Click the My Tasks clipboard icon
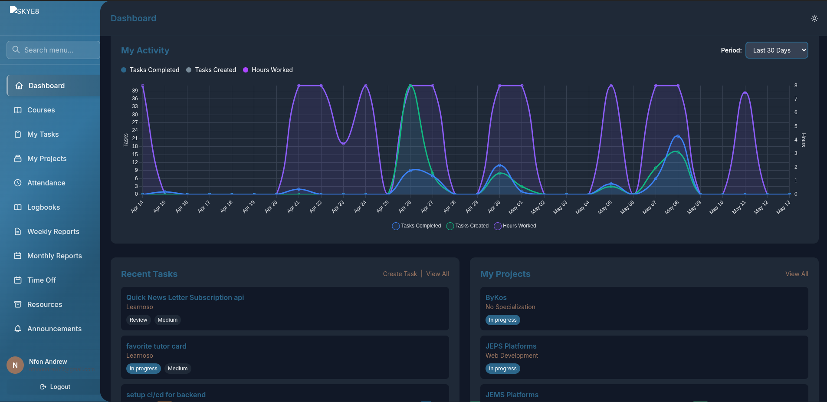827x402 pixels. 18,134
